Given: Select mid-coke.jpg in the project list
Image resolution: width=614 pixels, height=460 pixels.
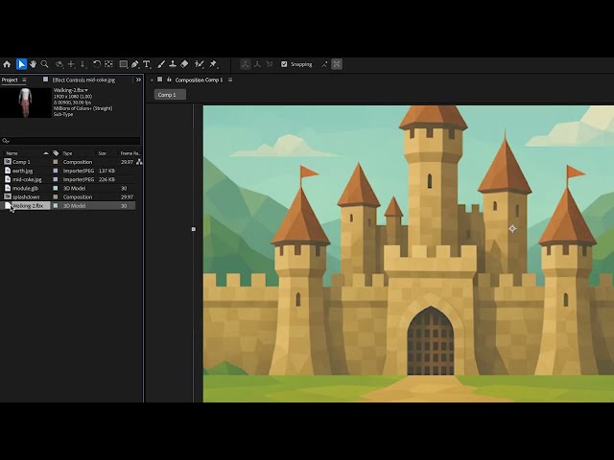Looking at the screenshot, I should click(x=27, y=179).
